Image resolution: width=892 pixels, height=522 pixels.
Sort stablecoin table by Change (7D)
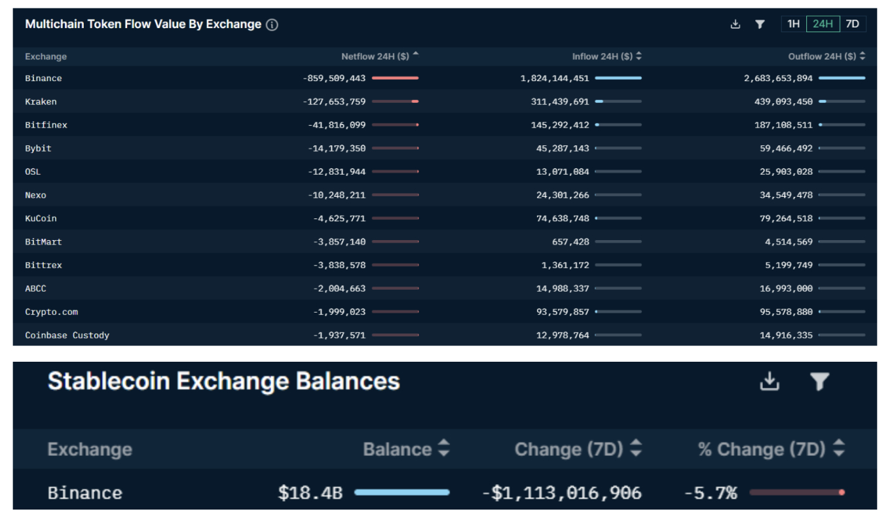pos(578,449)
